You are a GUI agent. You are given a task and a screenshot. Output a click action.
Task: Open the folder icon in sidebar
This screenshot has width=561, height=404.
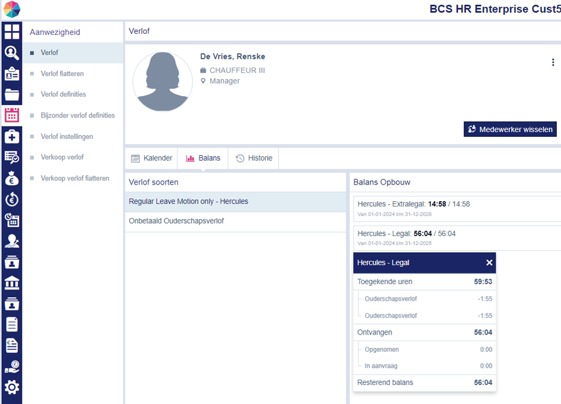click(x=12, y=95)
